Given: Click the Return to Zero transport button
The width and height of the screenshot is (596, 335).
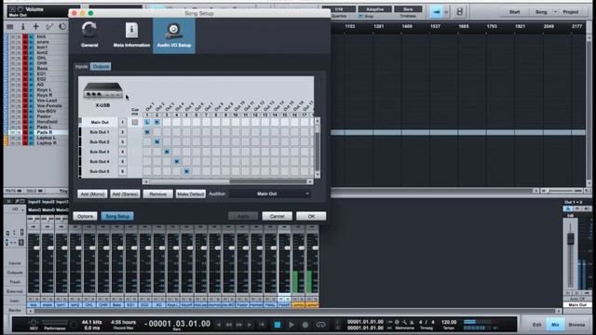Looking at the screenshot, I should (262, 325).
